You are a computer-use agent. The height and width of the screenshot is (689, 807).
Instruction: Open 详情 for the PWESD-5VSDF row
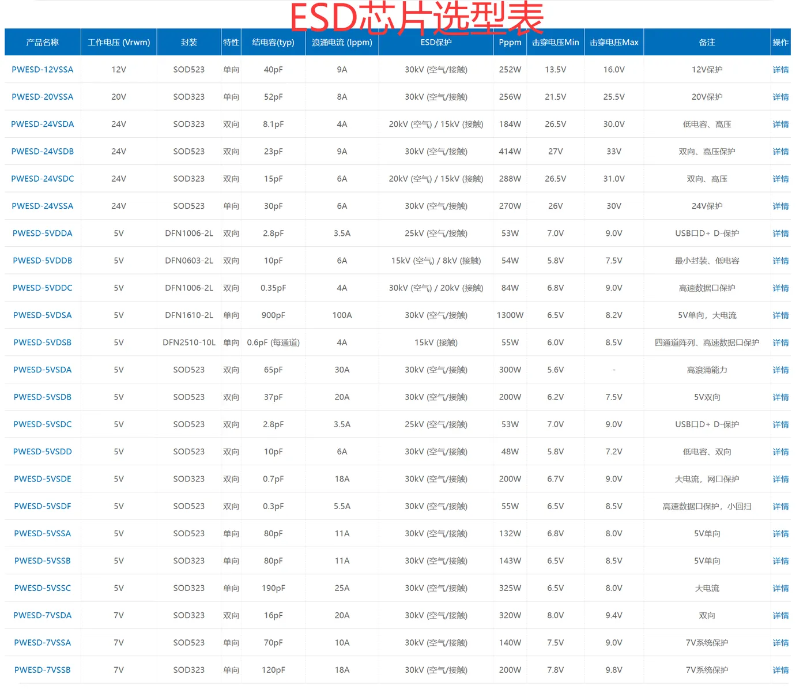point(780,506)
